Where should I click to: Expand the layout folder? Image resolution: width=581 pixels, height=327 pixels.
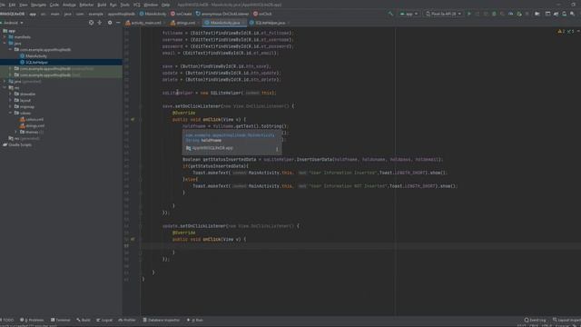click(x=10, y=100)
